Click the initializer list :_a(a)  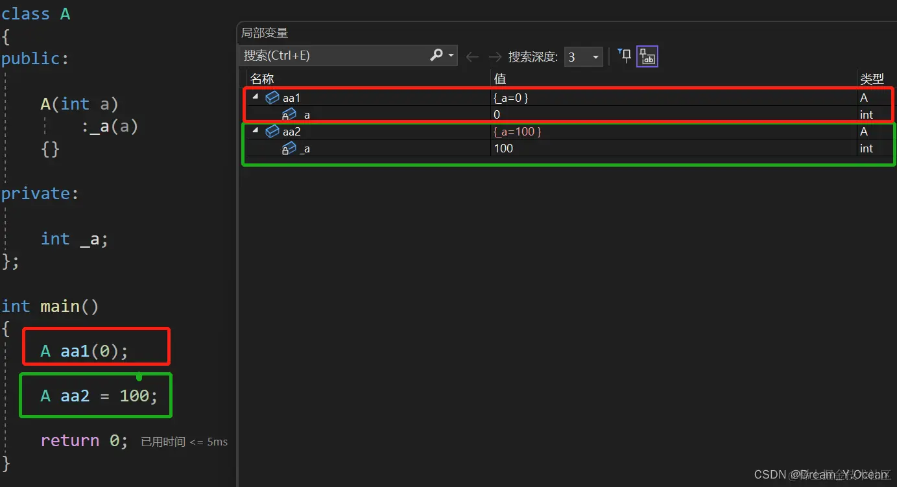click(110, 126)
